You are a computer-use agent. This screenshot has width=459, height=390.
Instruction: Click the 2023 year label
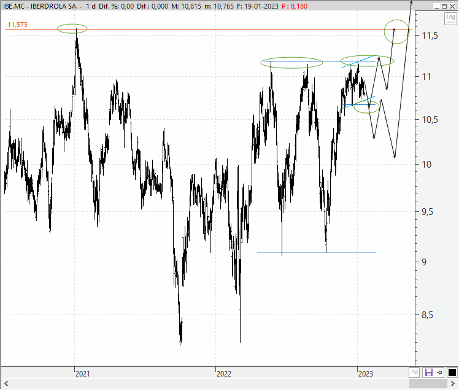366,373
